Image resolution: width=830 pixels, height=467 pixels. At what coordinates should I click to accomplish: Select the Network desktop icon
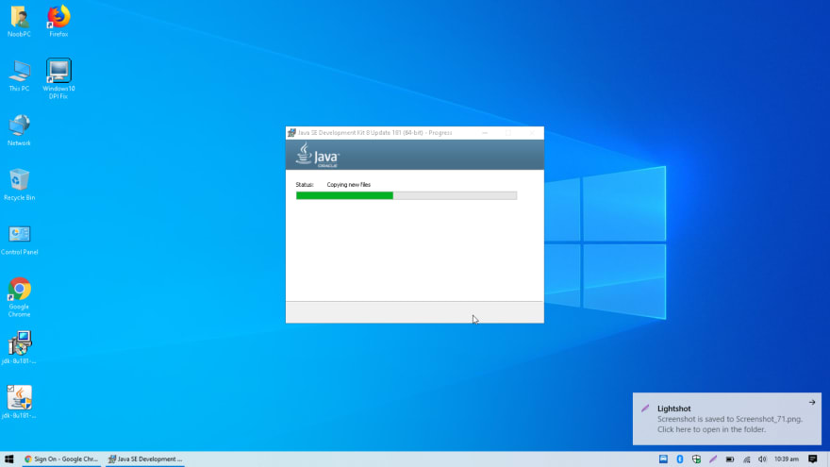19,130
